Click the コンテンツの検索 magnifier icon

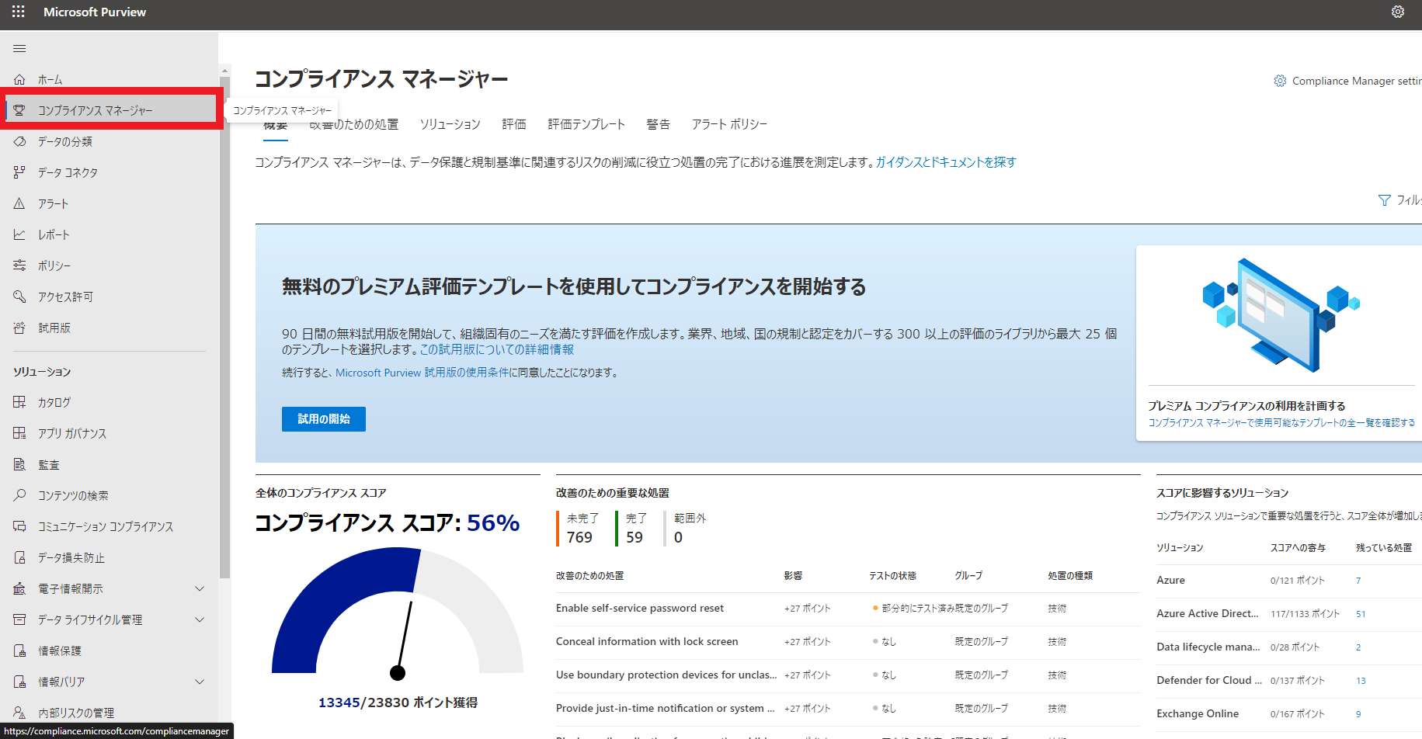tap(19, 495)
